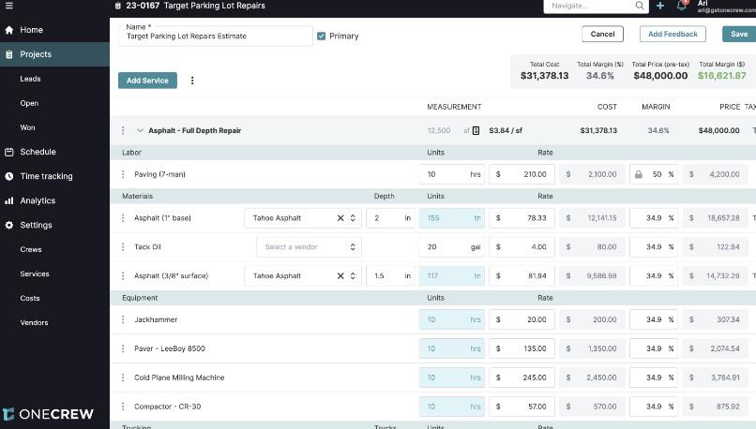This screenshot has width=756, height=429.
Task: Click the estimate Name input field
Action: coord(216,37)
